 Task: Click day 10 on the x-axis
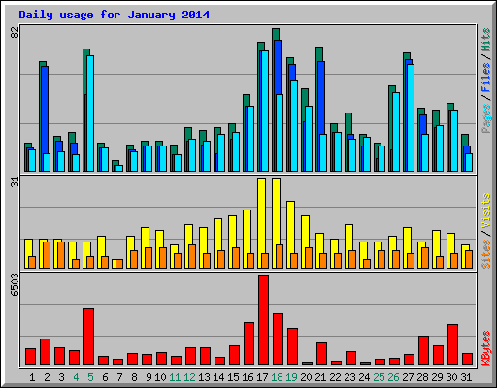(160, 377)
